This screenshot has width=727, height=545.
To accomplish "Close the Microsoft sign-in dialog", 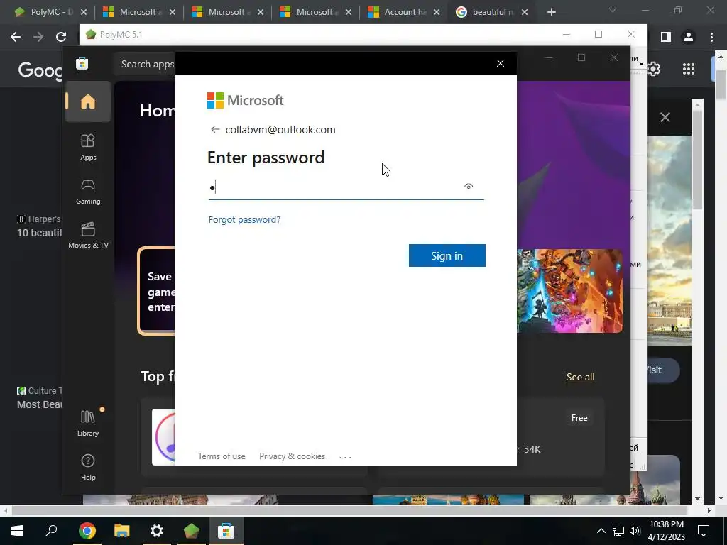I will click(x=501, y=63).
